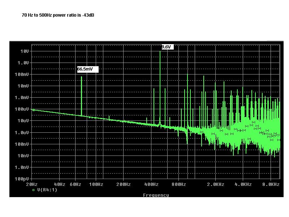The image size is (289, 217).
Task: Click the tall 500Hz fundamental peak spike
Action: pyautogui.click(x=160, y=89)
